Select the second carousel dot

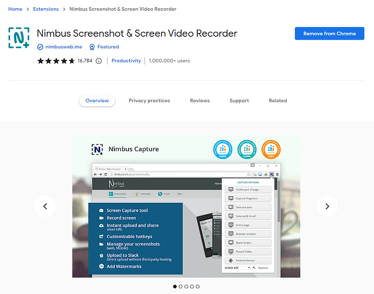point(181,286)
